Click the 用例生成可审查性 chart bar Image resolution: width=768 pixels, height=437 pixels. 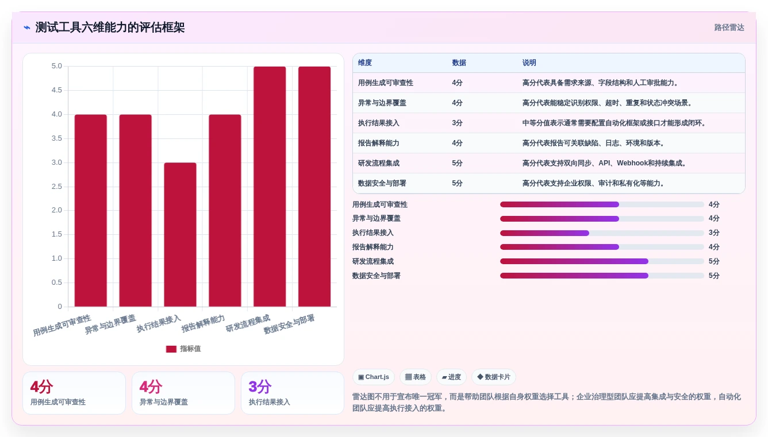(91, 210)
